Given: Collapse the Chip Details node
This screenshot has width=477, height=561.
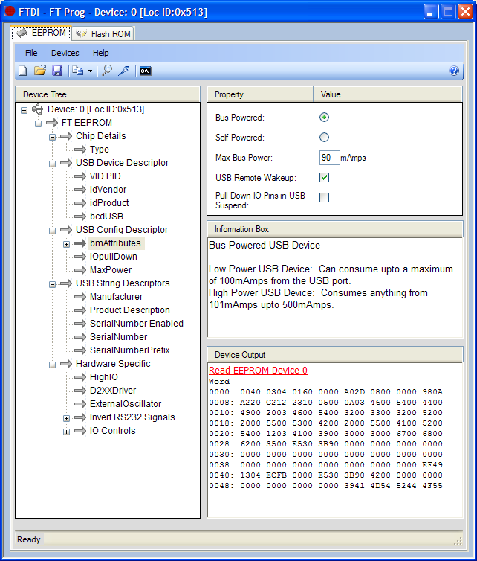Looking at the screenshot, I should click(52, 137).
